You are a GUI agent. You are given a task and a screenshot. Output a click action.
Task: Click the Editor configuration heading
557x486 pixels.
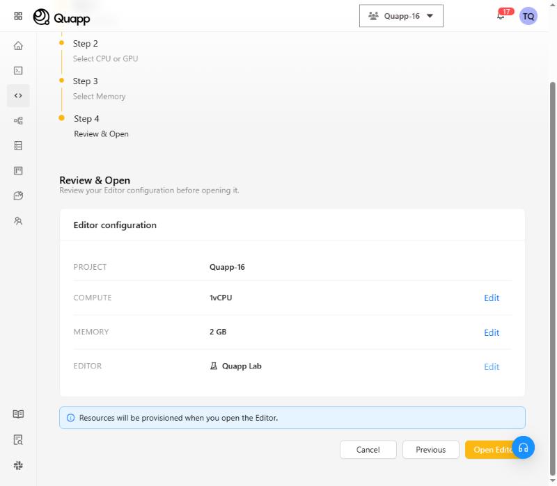click(x=115, y=225)
